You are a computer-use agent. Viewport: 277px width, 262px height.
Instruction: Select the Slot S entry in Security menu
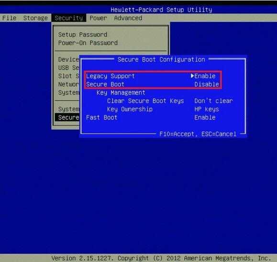(x=68, y=76)
